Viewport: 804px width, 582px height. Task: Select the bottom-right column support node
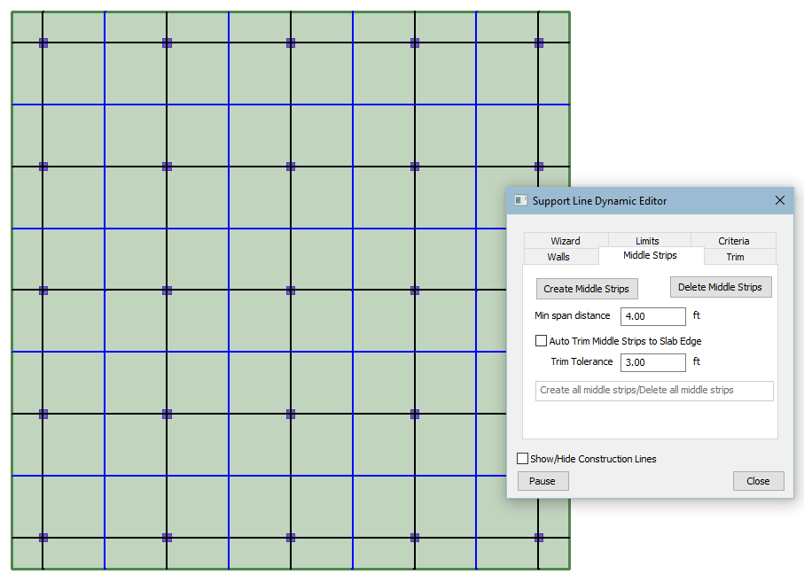coord(538,538)
